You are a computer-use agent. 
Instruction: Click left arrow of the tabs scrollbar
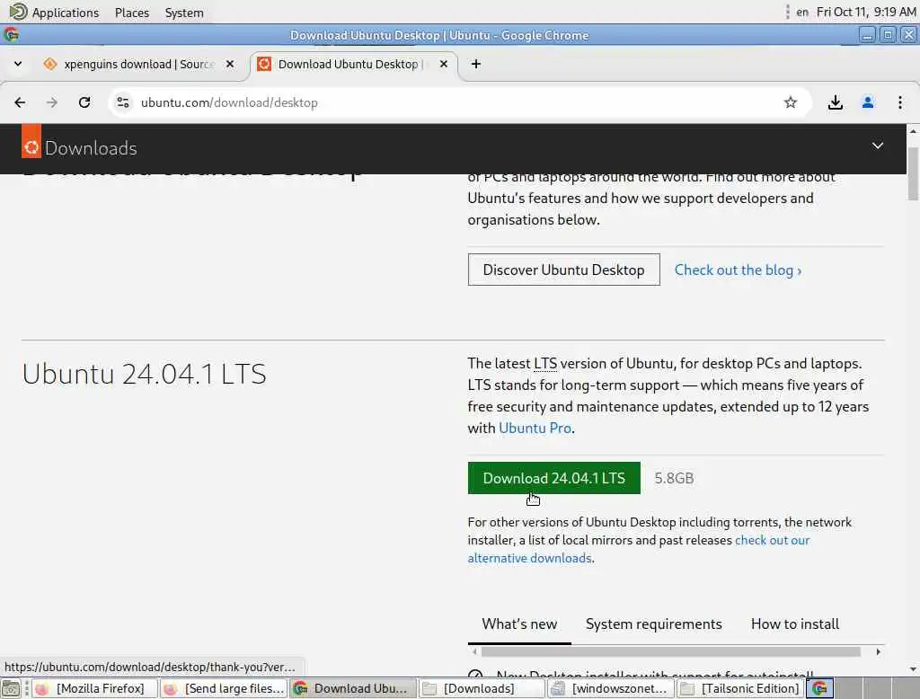point(474,652)
